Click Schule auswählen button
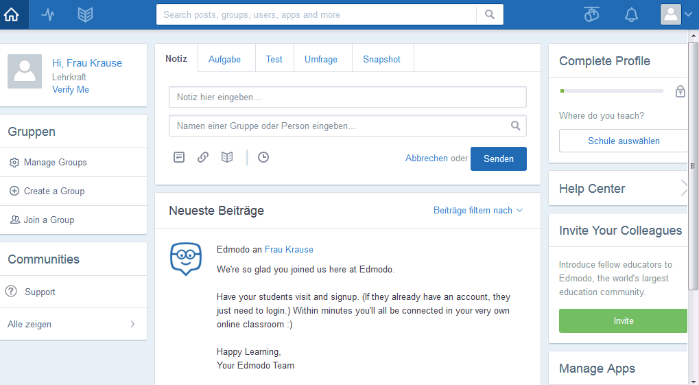The height and width of the screenshot is (385, 699). (x=624, y=141)
